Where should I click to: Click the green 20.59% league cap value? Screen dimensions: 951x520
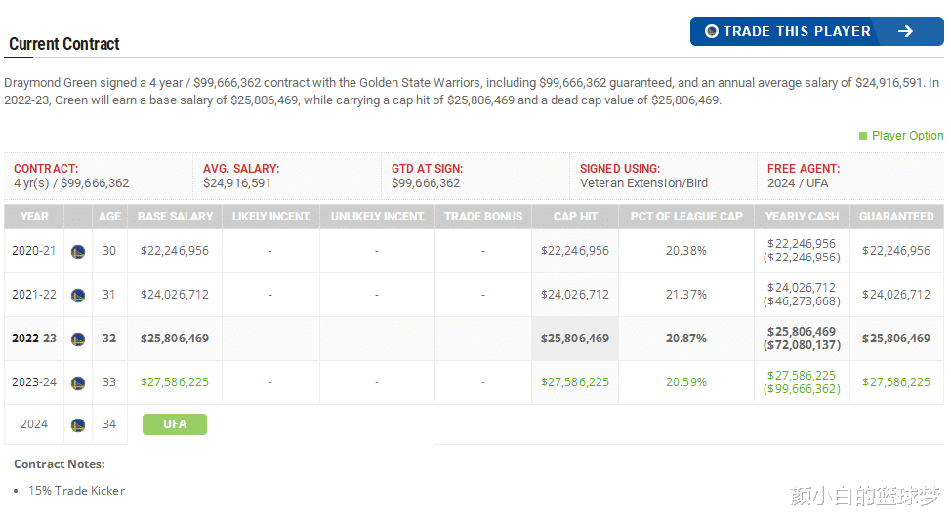[686, 382]
